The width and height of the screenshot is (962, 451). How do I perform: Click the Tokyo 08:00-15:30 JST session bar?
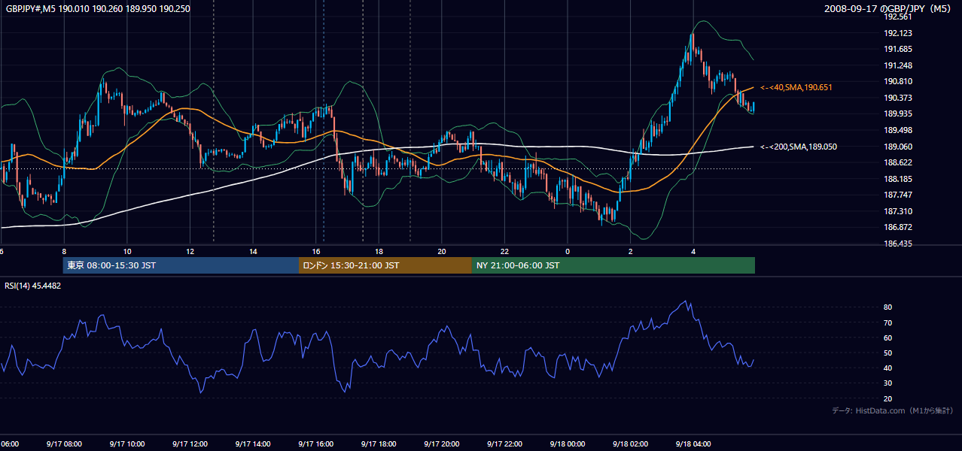tap(181, 265)
